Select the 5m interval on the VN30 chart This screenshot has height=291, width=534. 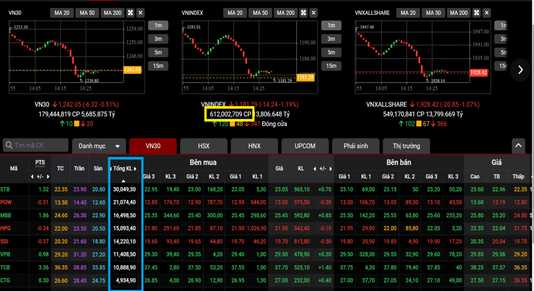click(158, 52)
